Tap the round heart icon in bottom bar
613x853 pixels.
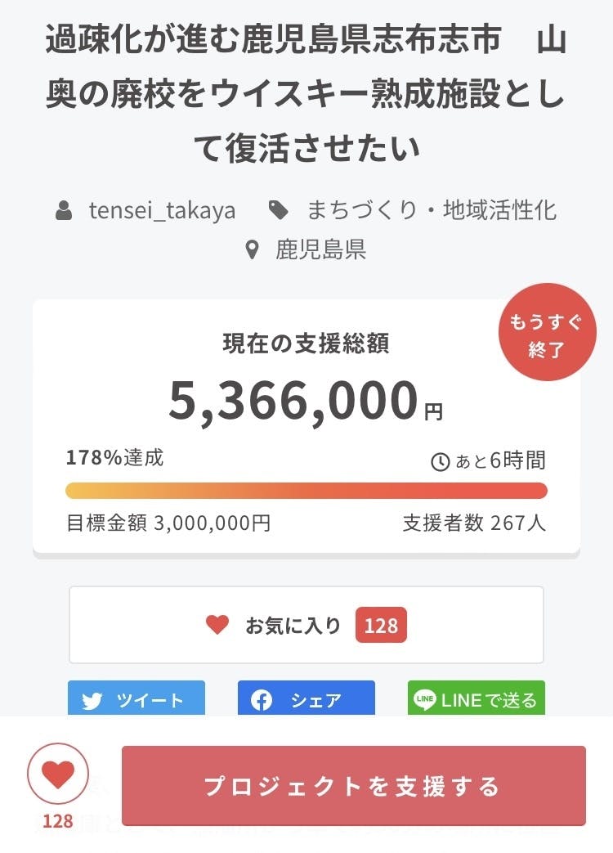(57, 774)
